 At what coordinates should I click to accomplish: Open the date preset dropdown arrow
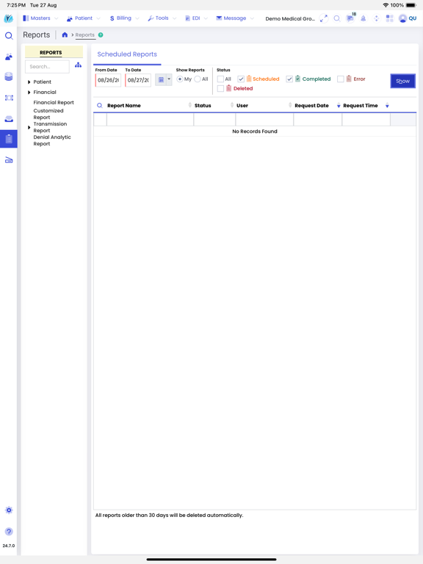pos(169,79)
